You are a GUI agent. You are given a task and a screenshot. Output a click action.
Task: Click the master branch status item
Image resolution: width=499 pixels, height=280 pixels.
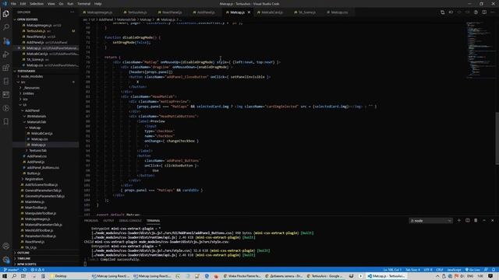(11, 270)
